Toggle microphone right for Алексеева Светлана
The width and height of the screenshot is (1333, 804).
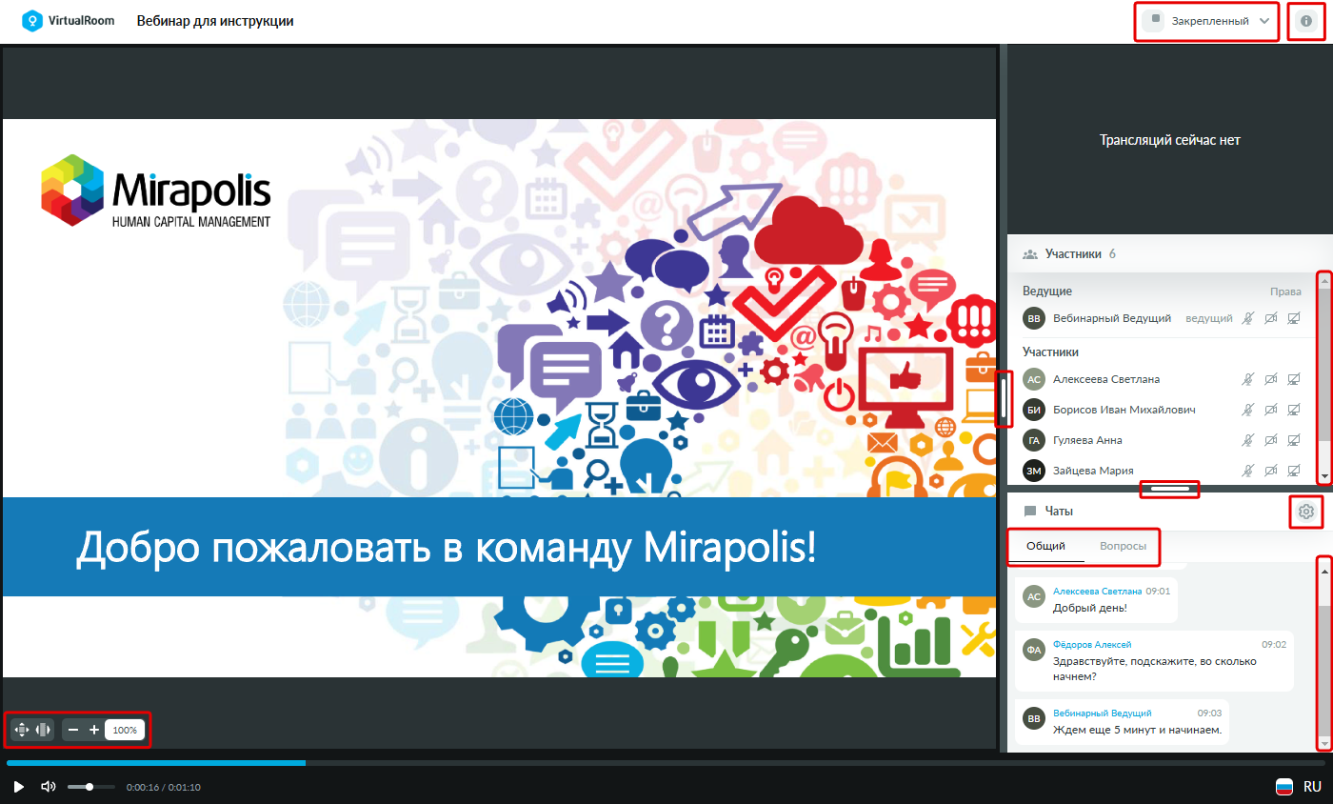(x=1247, y=379)
